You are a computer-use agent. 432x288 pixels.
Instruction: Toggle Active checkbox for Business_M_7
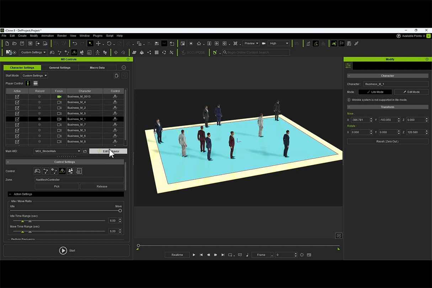[x=17, y=125]
